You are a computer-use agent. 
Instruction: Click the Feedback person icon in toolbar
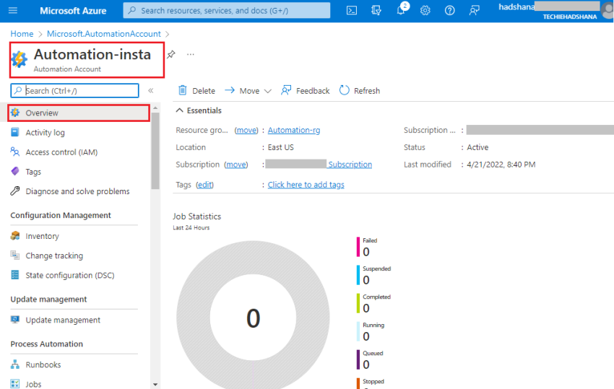(286, 90)
